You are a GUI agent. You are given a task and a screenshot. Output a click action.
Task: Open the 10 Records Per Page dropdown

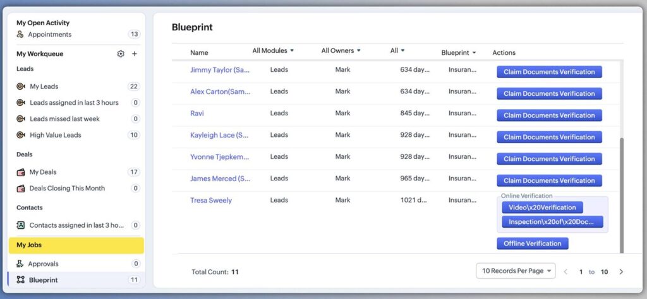tap(516, 271)
